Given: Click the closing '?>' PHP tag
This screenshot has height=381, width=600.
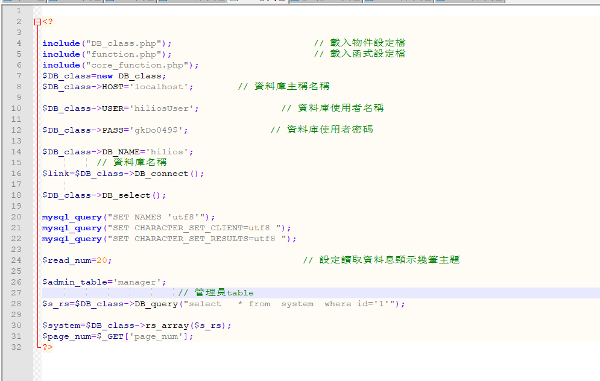Looking at the screenshot, I should point(48,347).
